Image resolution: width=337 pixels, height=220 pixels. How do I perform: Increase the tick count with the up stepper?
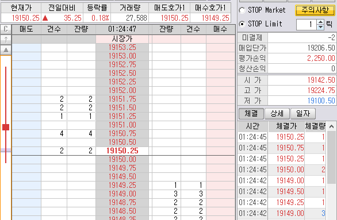(x=321, y=22)
